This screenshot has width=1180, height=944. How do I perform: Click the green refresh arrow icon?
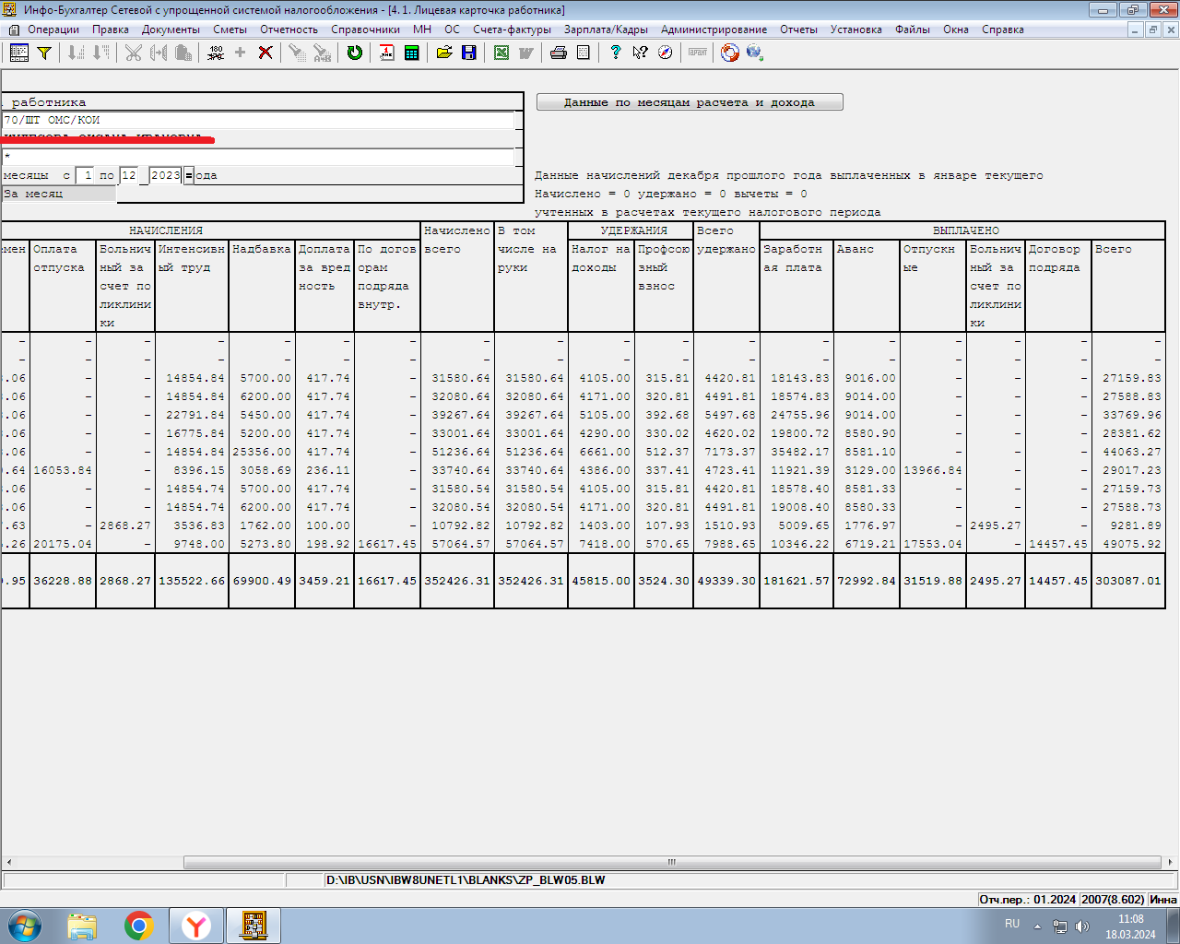tap(355, 53)
